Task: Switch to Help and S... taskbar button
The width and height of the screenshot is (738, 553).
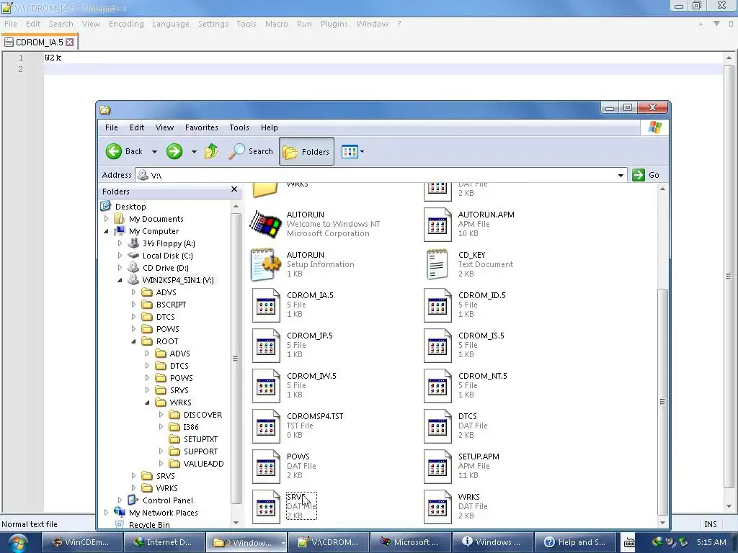Action: [575, 542]
